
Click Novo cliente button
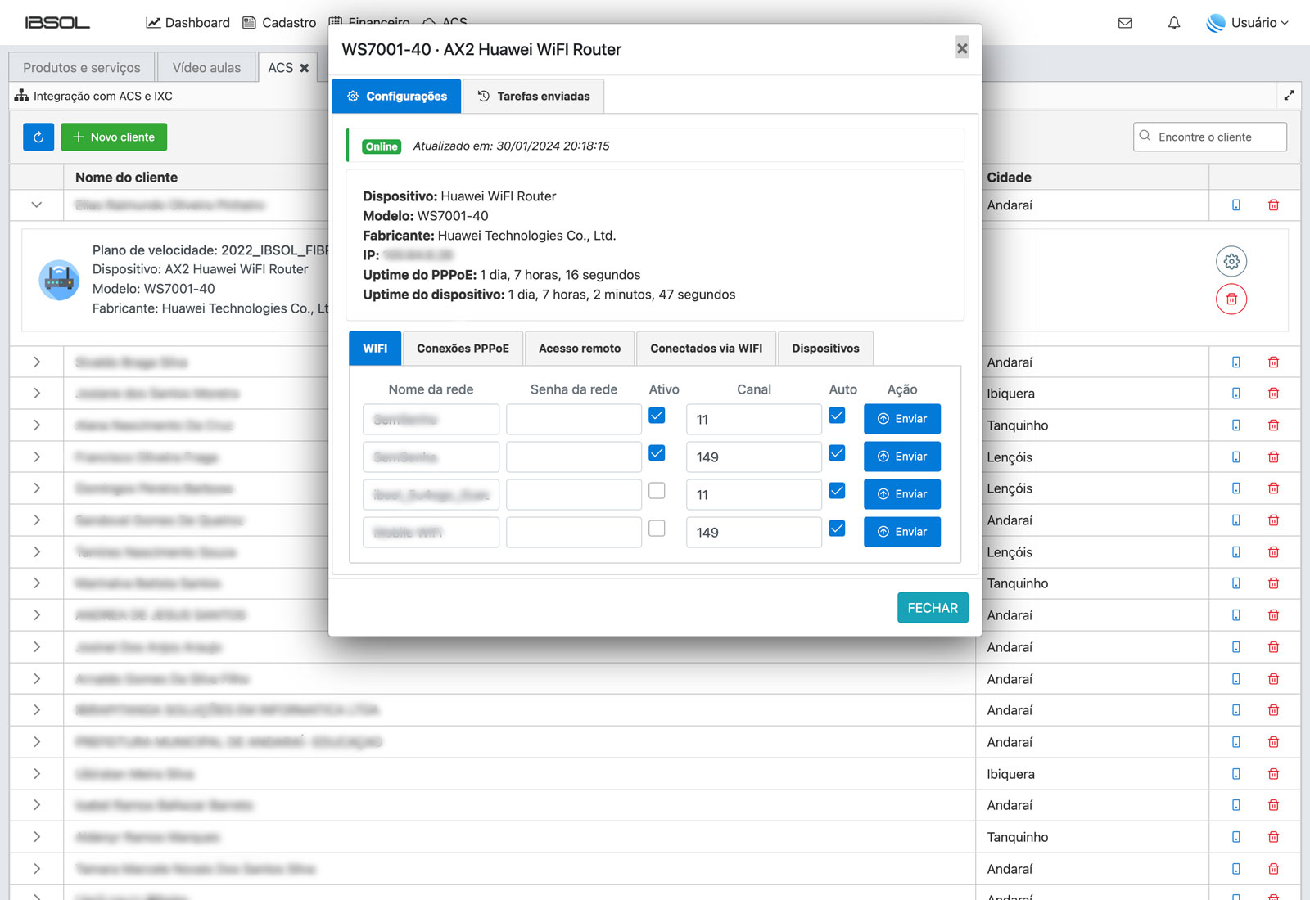tap(114, 137)
